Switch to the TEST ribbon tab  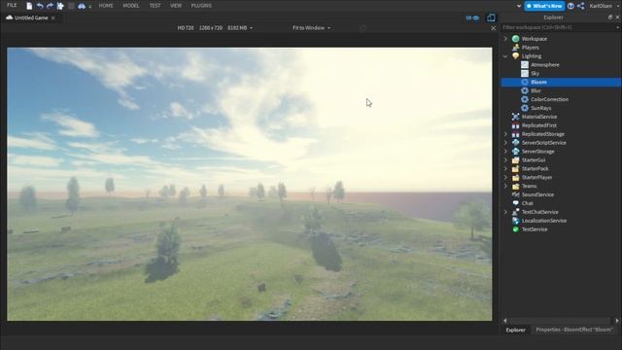click(x=155, y=6)
